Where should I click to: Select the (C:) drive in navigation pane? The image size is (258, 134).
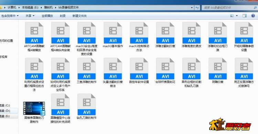(x=5, y=105)
